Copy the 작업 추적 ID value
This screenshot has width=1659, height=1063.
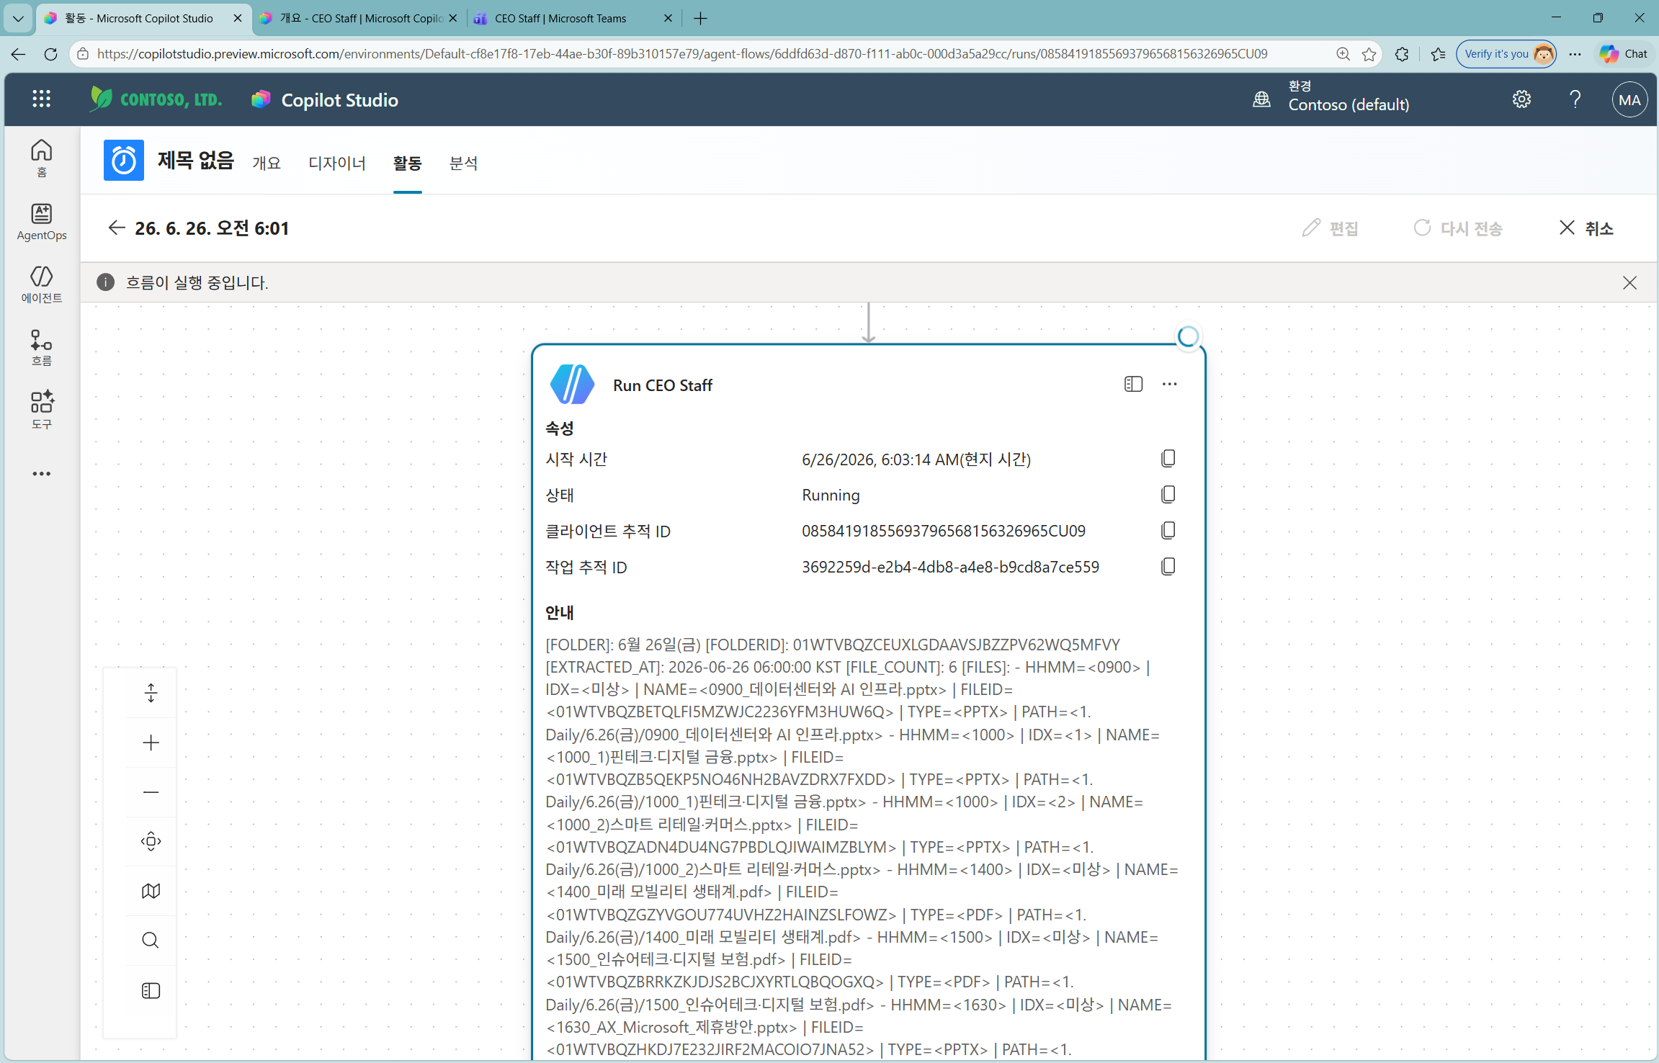1168,567
